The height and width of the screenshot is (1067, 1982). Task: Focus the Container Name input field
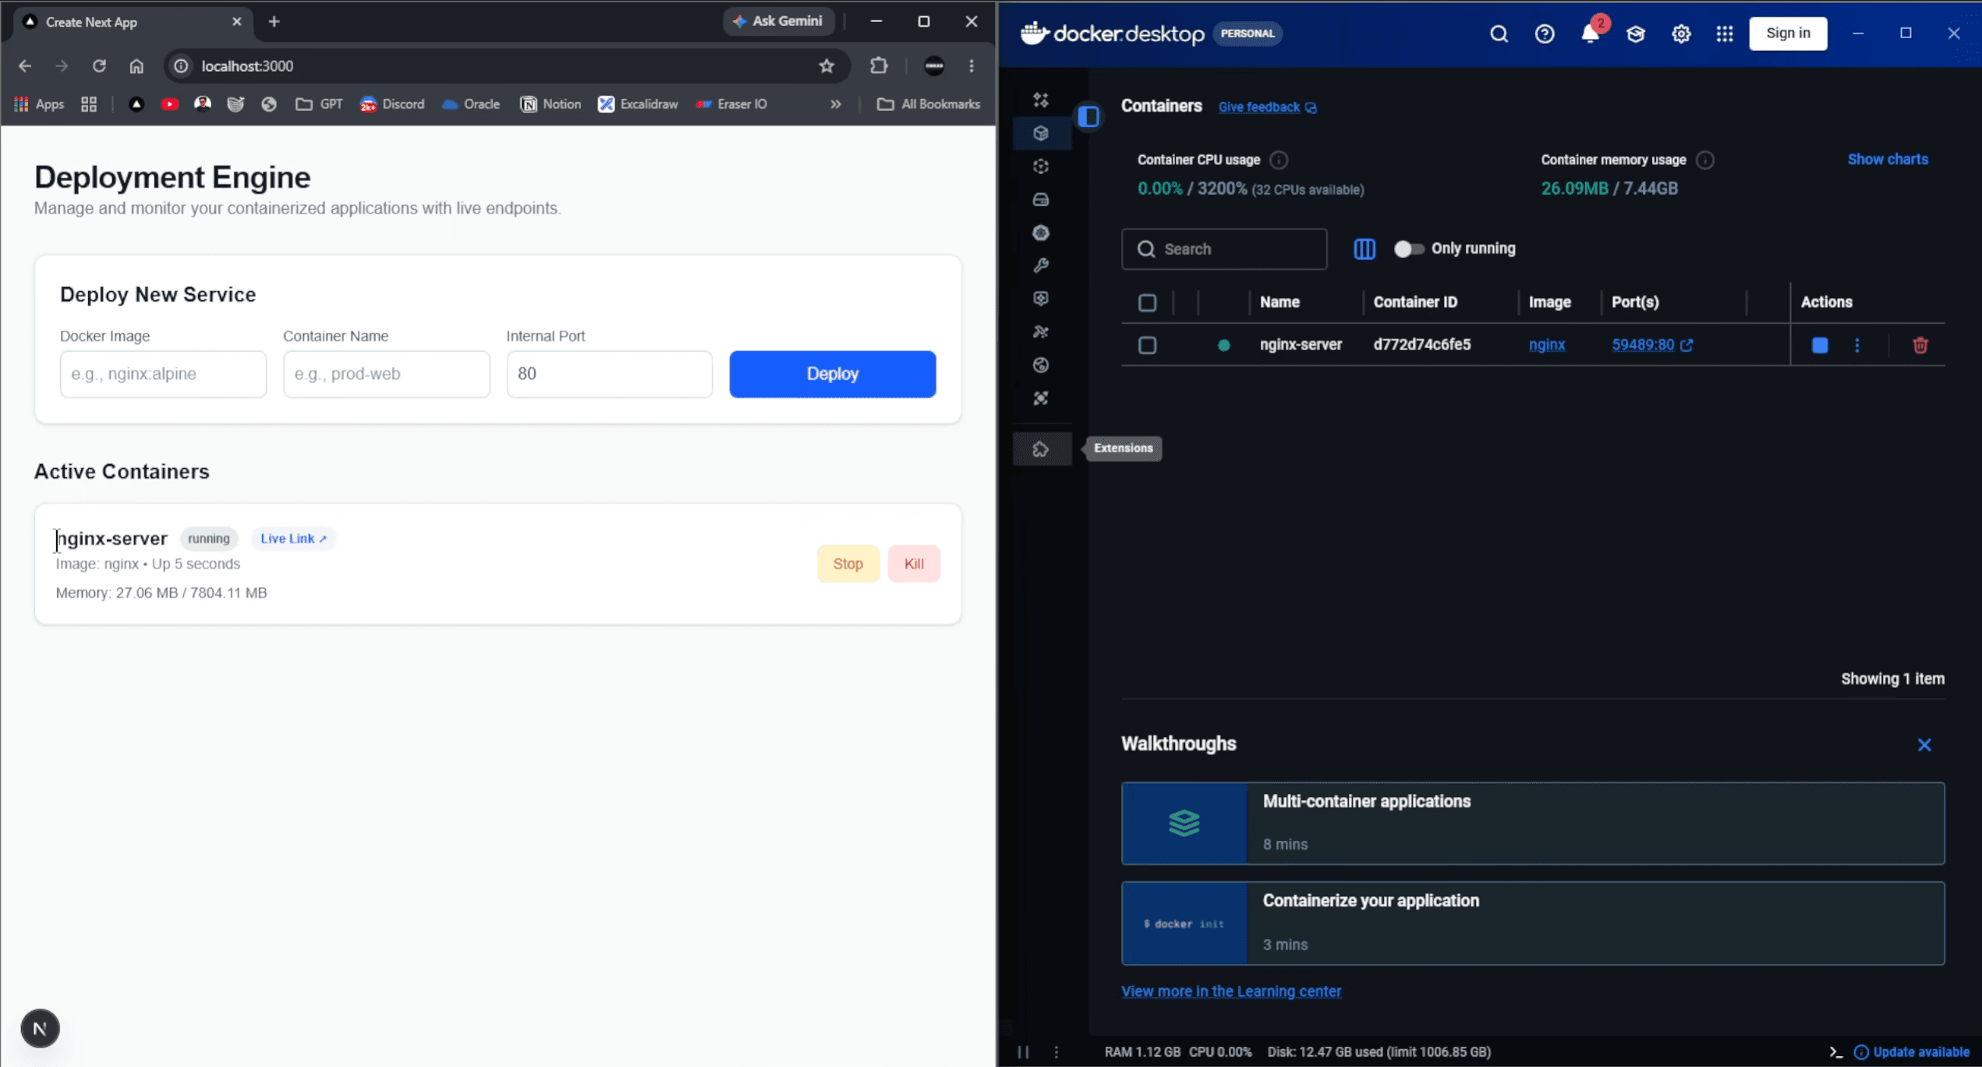[x=387, y=374]
